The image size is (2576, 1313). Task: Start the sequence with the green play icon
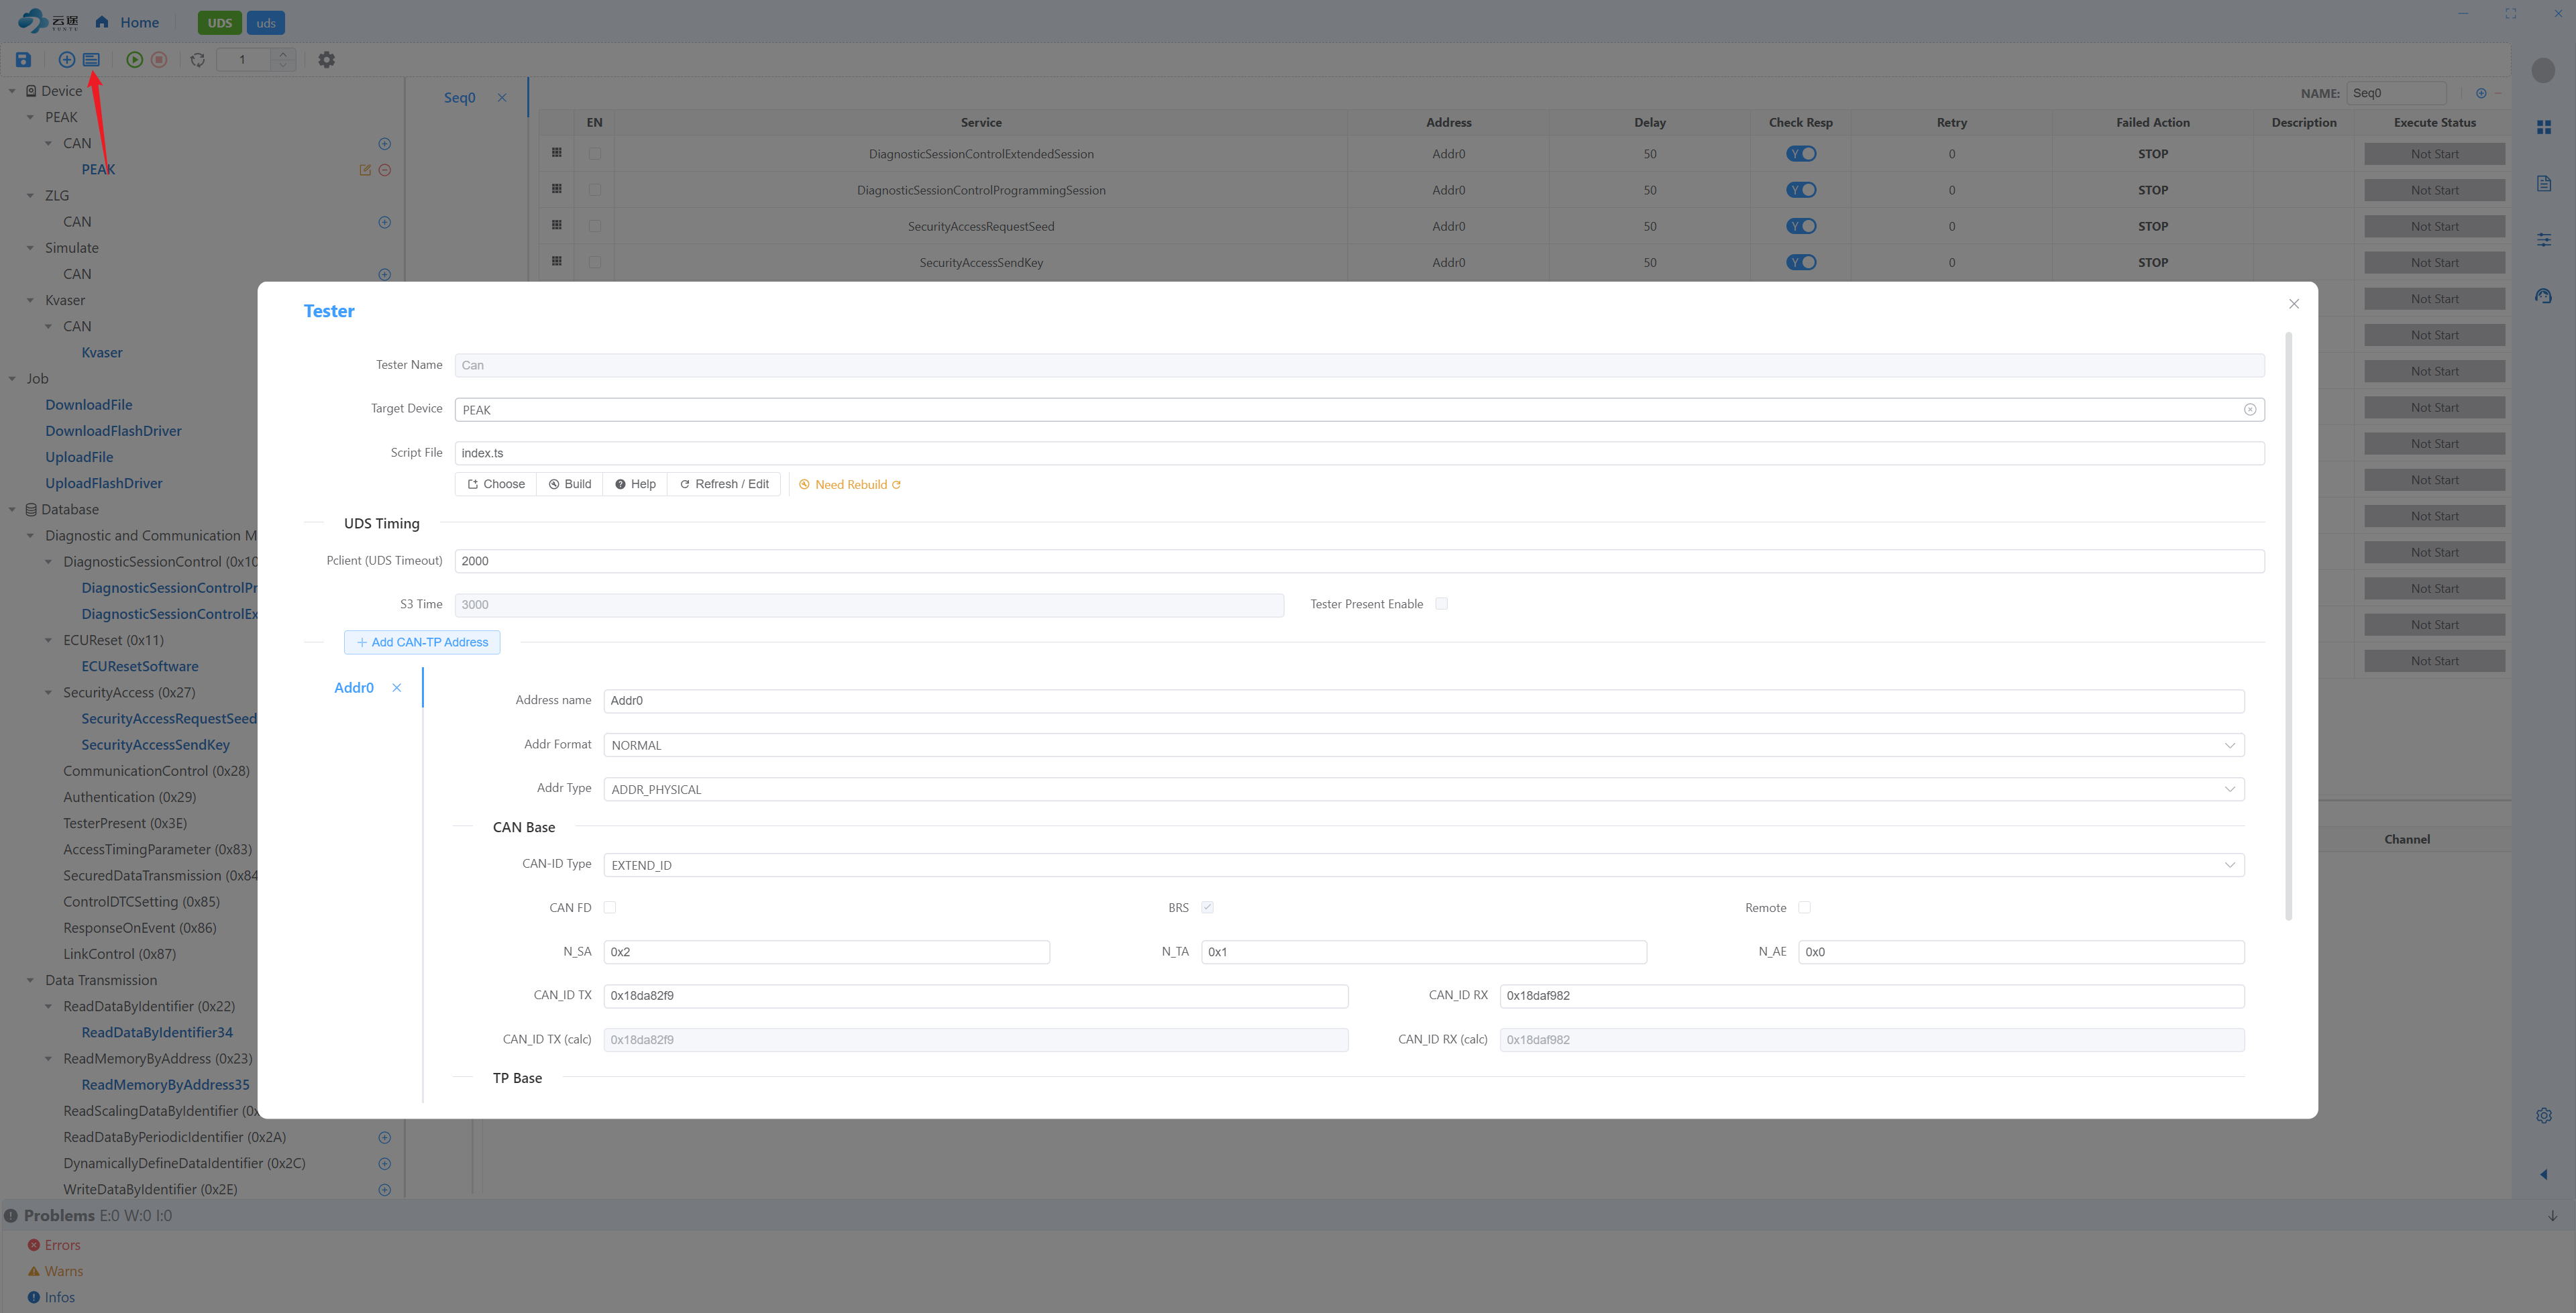pyautogui.click(x=134, y=60)
